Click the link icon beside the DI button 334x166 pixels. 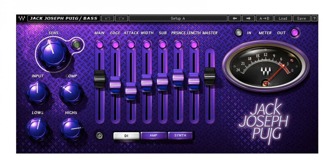(99, 135)
